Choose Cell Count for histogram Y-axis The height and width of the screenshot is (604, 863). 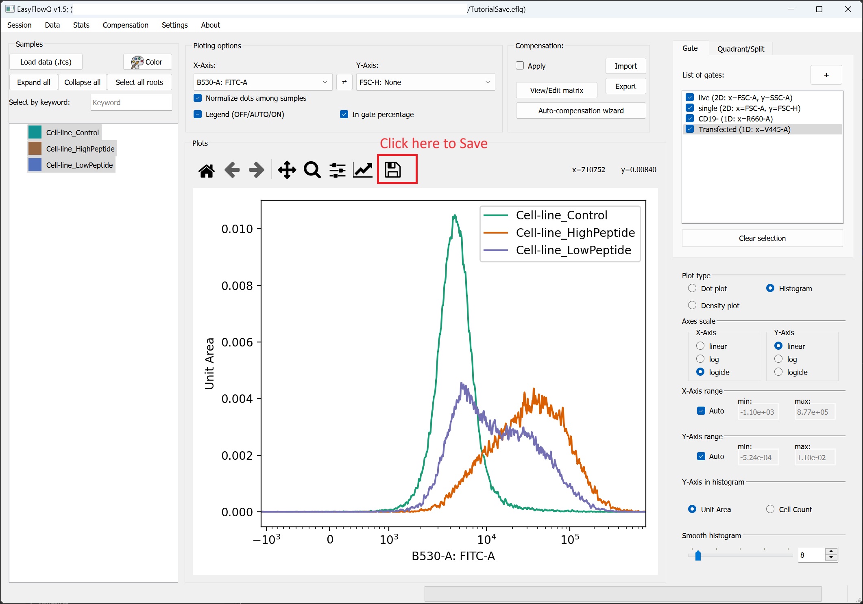pyautogui.click(x=770, y=509)
